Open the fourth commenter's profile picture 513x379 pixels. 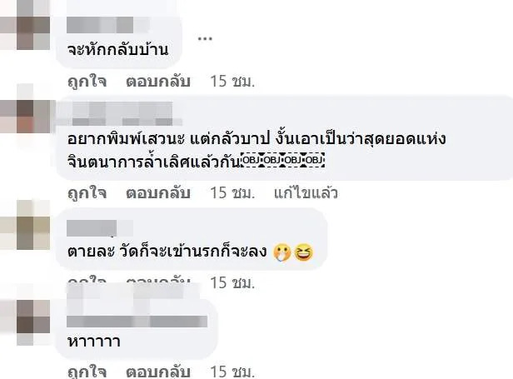25,321
